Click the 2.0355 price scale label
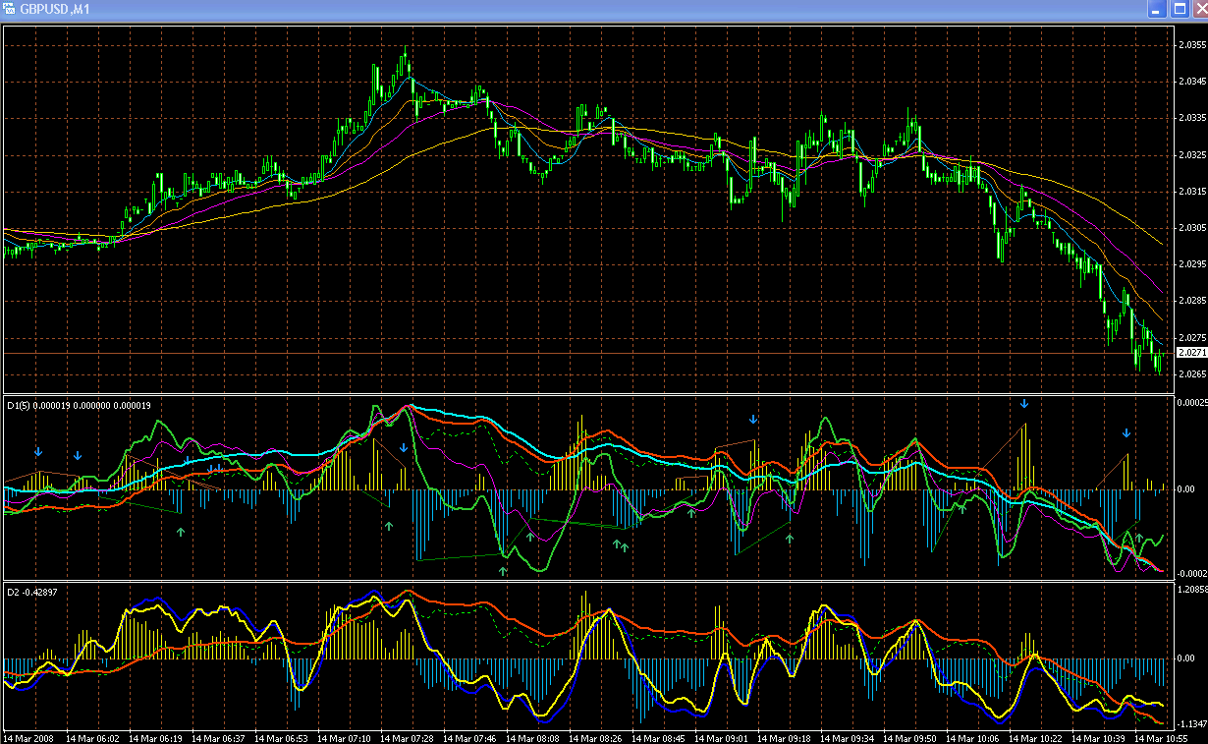This screenshot has height=744, width=1208. point(1190,45)
